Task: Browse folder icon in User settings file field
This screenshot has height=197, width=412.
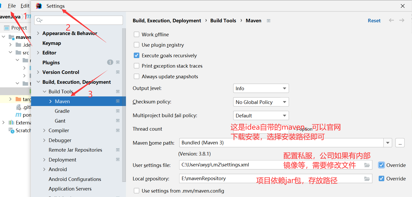Action: point(367,165)
